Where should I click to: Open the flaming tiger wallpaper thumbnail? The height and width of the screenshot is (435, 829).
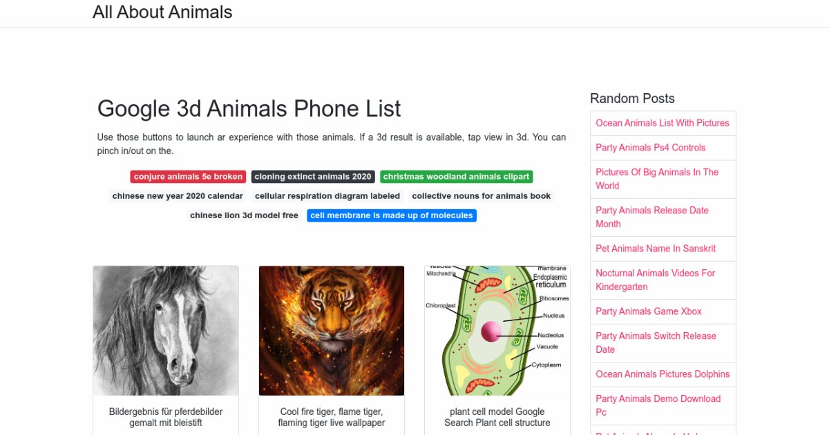point(332,331)
